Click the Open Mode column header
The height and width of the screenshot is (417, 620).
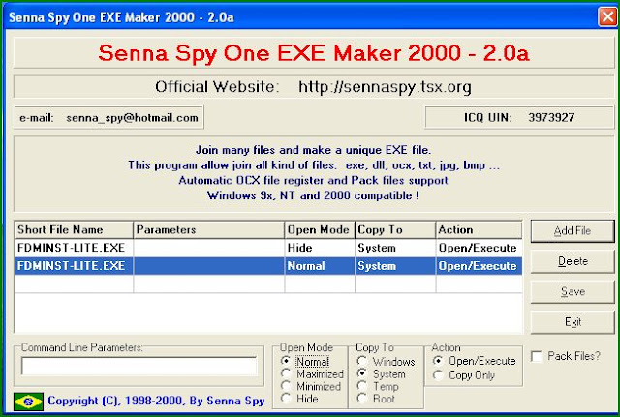click(320, 230)
